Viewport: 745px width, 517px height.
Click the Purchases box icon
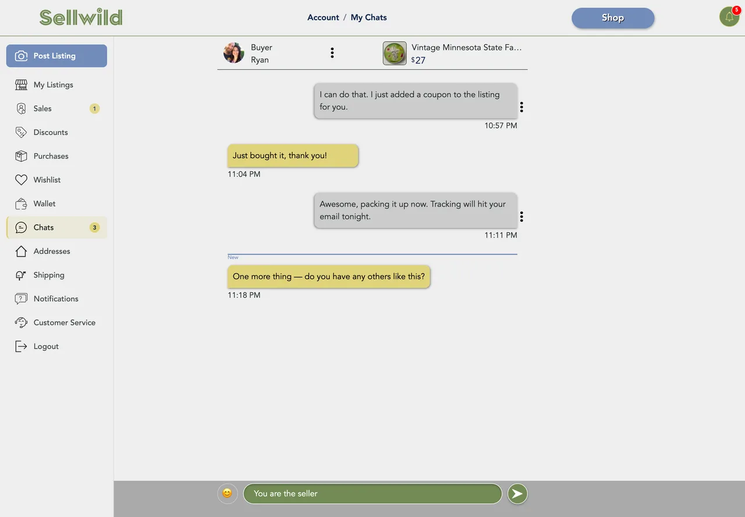pos(22,156)
